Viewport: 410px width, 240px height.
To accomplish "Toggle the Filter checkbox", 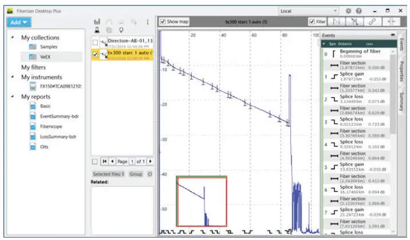I will pyautogui.click(x=312, y=22).
